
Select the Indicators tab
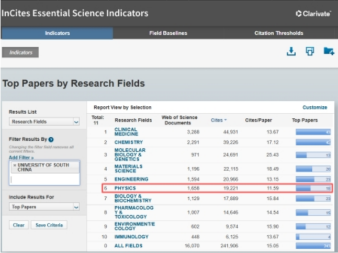coord(57,33)
